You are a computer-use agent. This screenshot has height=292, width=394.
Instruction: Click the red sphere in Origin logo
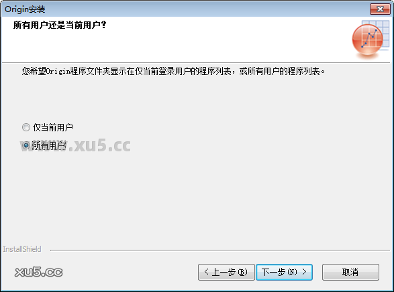pos(367,40)
